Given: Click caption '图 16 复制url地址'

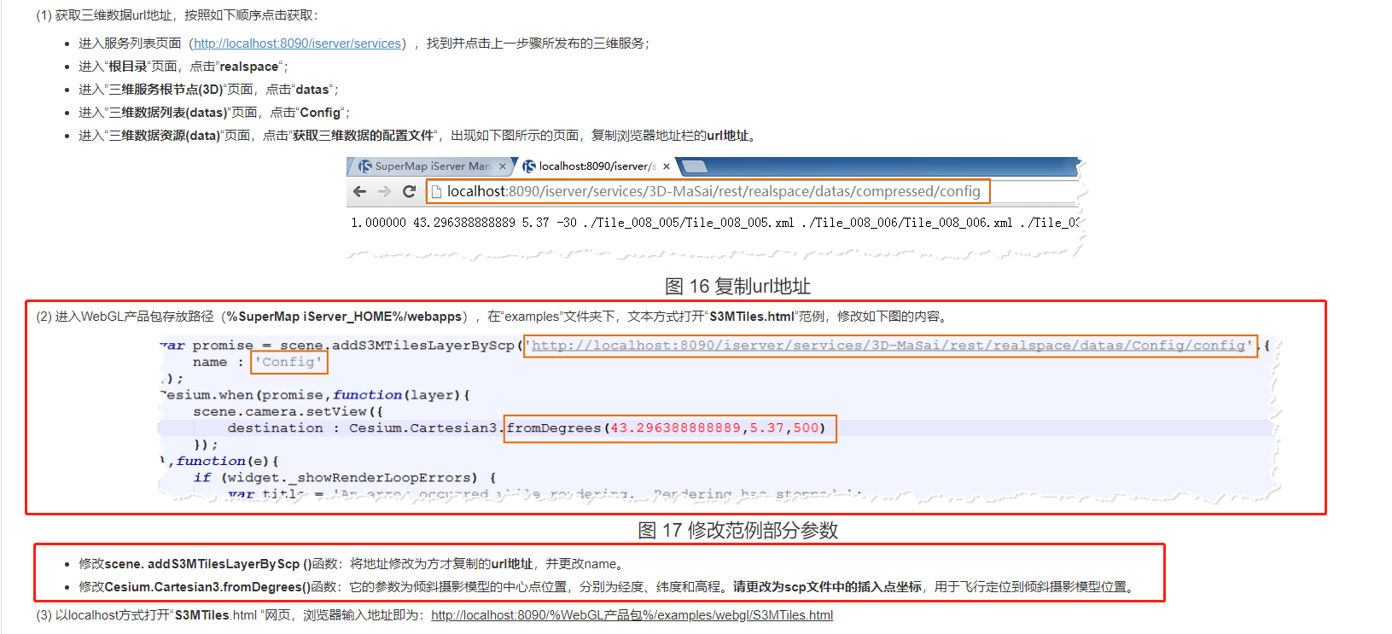Looking at the screenshot, I should tap(737, 286).
